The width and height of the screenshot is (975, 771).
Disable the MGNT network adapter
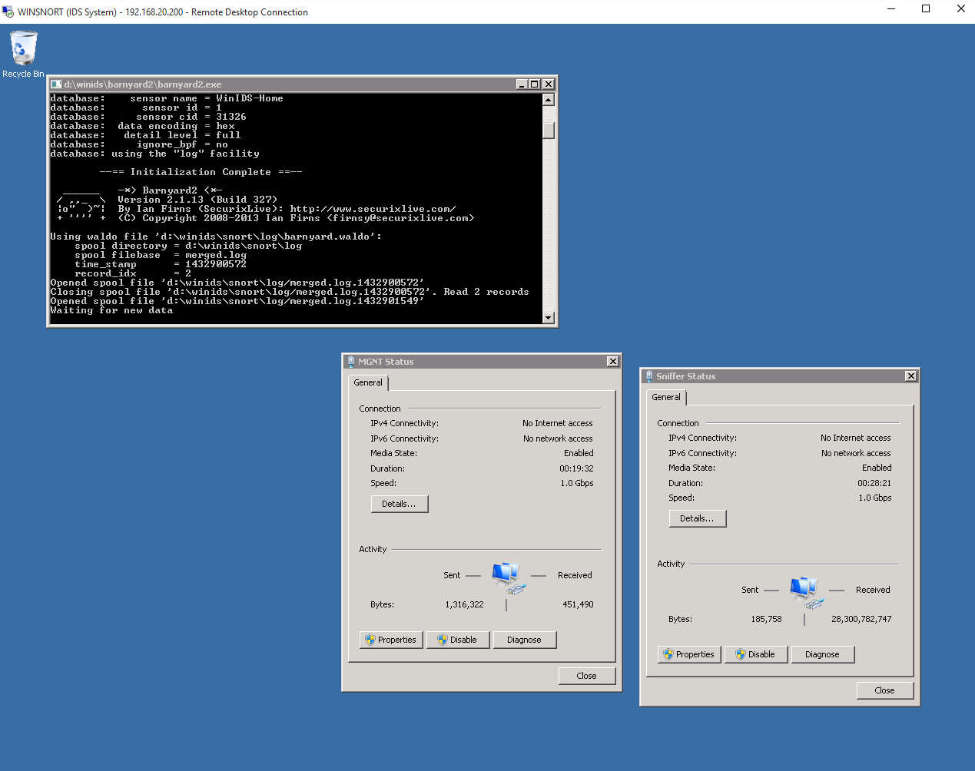(x=457, y=640)
